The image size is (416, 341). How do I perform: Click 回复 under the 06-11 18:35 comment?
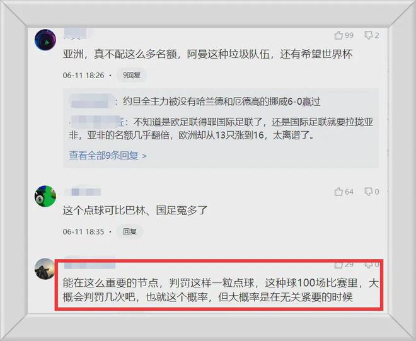tap(130, 232)
